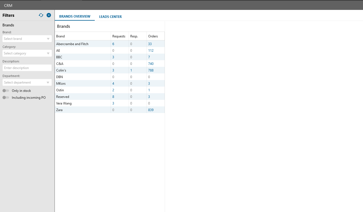Switch to the Brands Overview tab
The height and width of the screenshot is (212, 363).
[75, 16]
